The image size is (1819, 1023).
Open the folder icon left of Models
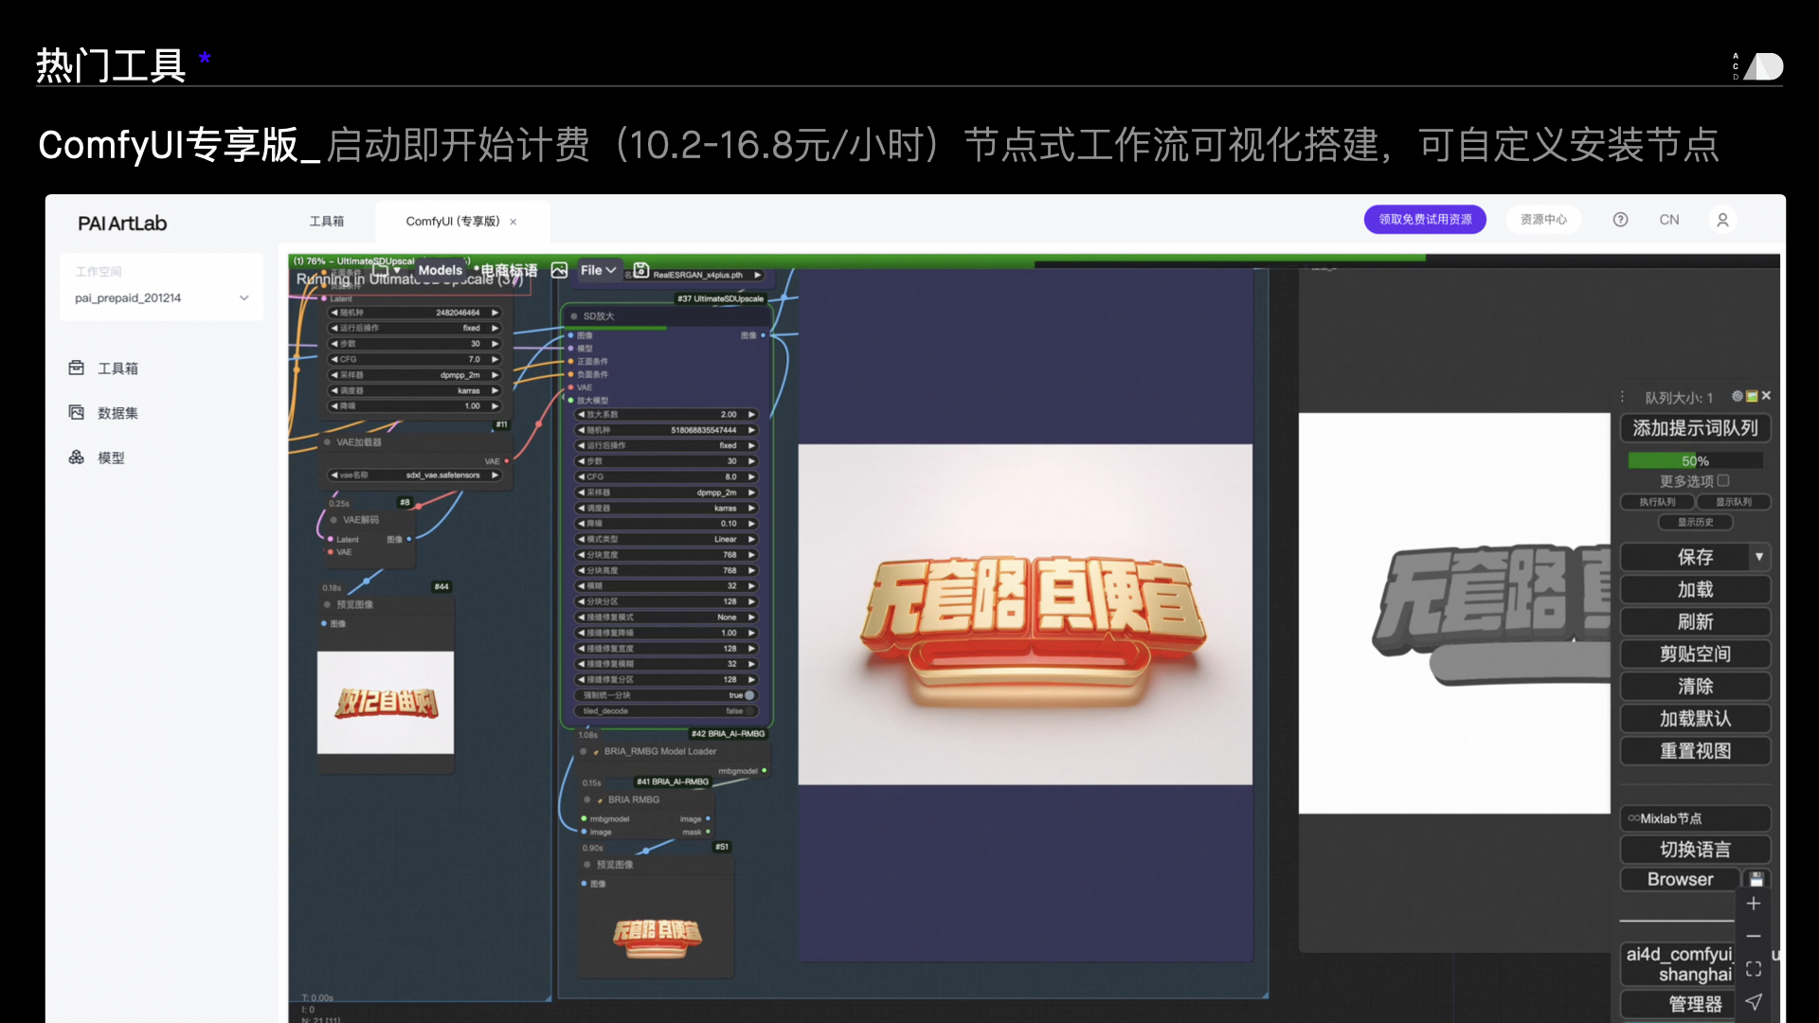(x=380, y=270)
